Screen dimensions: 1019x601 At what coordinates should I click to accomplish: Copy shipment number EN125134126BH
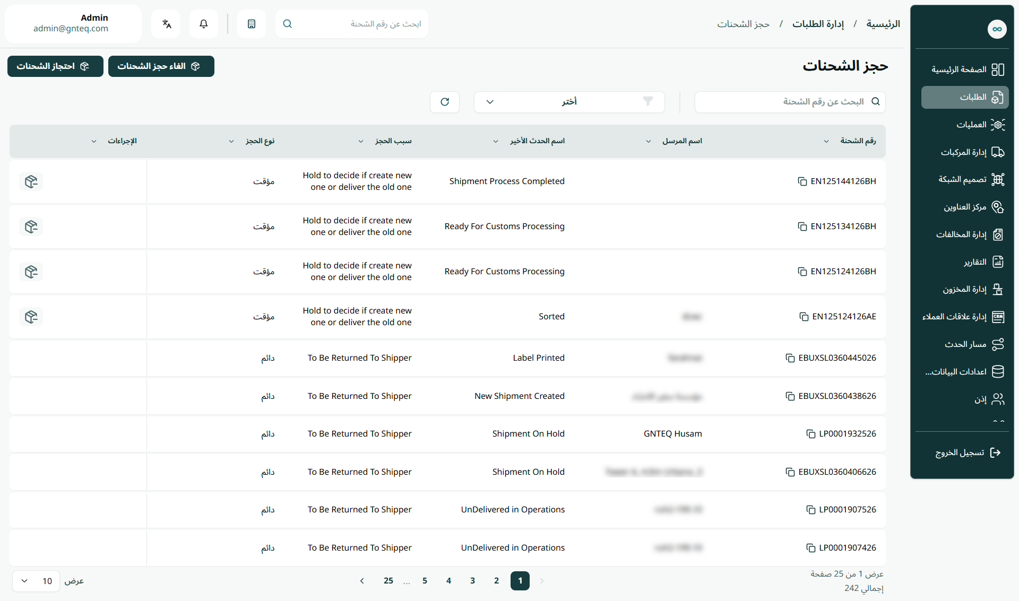tap(802, 227)
